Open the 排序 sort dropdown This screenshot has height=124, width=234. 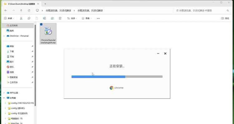click(72, 18)
